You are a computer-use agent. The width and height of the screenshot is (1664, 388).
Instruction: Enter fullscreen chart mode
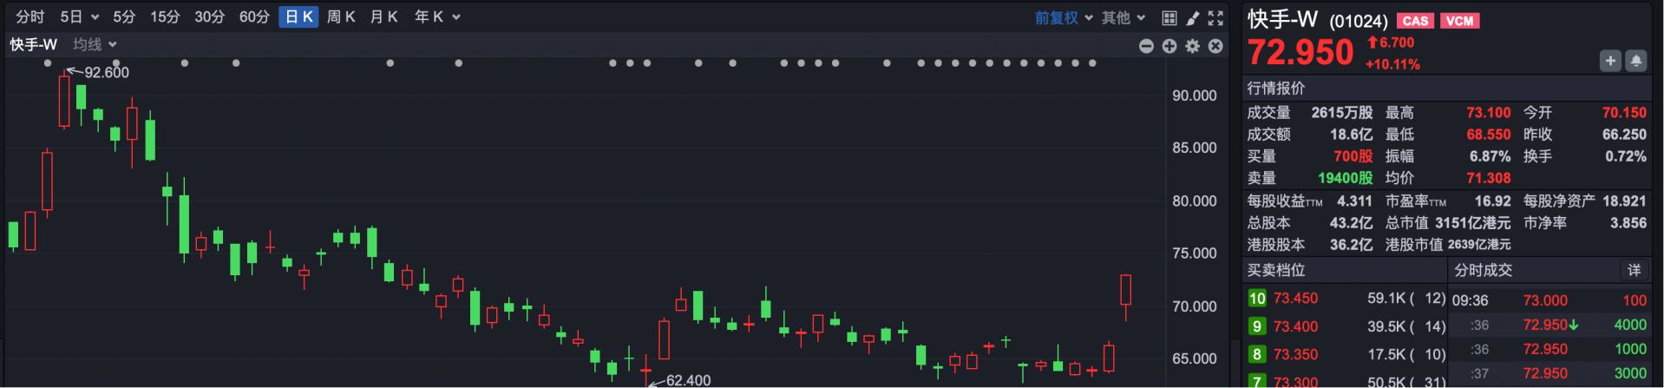[x=1216, y=18]
